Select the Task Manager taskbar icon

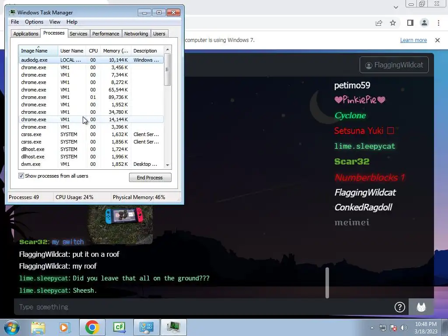point(173,327)
